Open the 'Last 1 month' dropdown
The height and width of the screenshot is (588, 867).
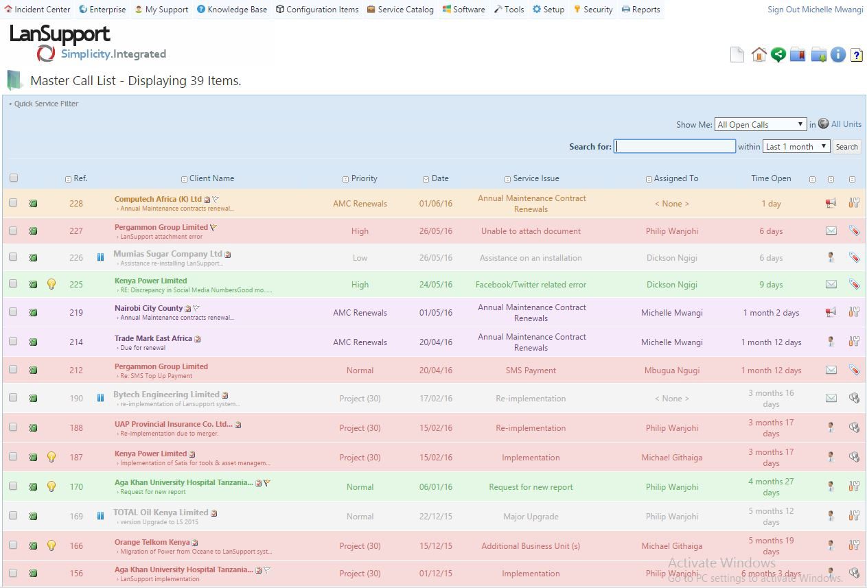click(x=796, y=146)
